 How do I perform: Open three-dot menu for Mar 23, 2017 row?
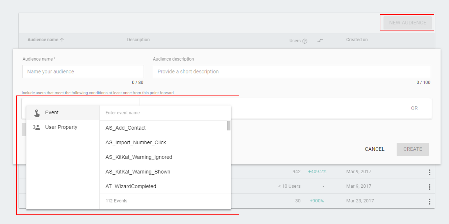[429, 201]
